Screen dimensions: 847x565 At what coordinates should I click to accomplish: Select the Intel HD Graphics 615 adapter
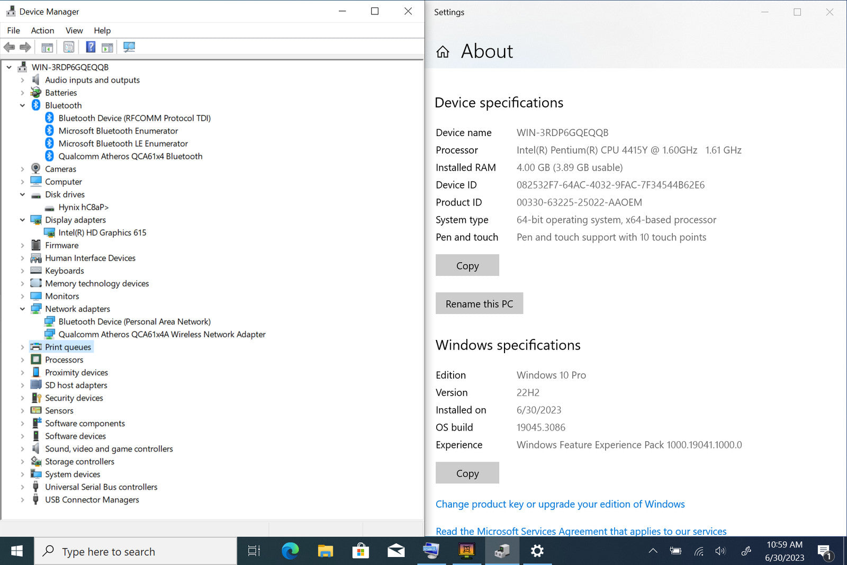tap(102, 232)
